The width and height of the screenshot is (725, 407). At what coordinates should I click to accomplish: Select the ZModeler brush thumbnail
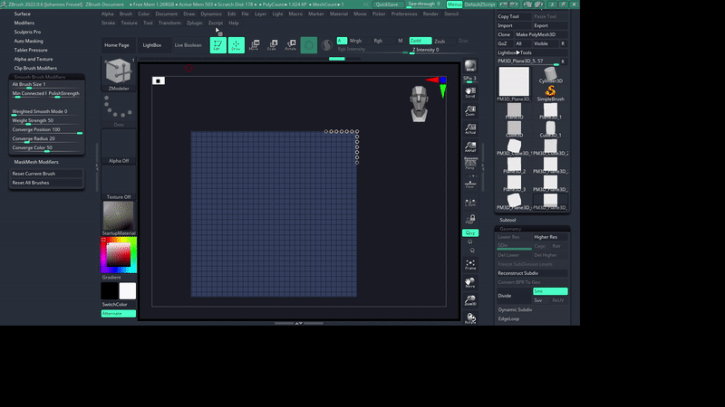pyautogui.click(x=118, y=72)
